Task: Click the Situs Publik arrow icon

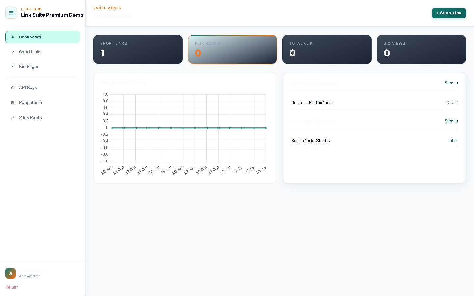Action: [13, 118]
